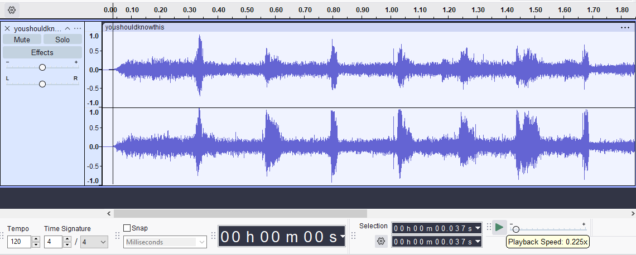Open the Milliseconds snap unit dropdown

[165, 242]
